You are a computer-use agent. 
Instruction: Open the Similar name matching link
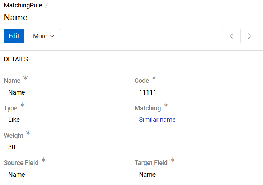click(157, 120)
